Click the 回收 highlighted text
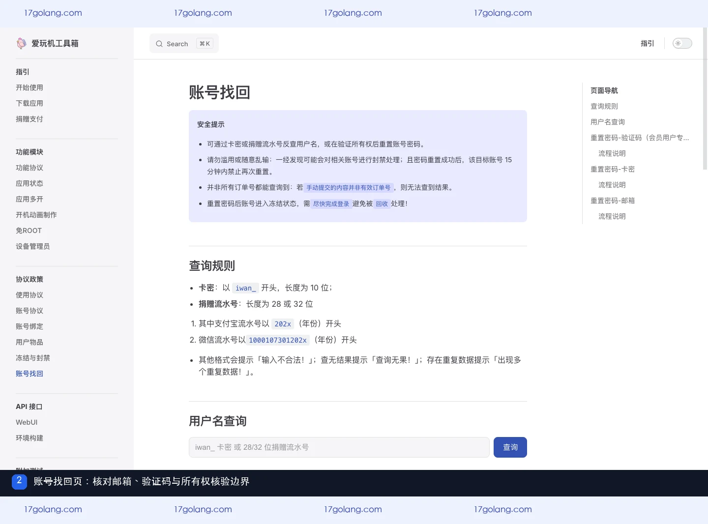The height and width of the screenshot is (524, 708). click(382, 204)
